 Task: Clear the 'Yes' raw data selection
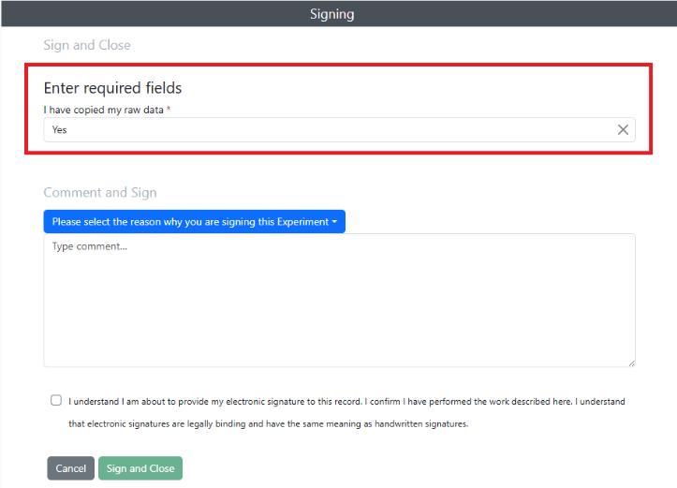pyautogui.click(x=623, y=129)
